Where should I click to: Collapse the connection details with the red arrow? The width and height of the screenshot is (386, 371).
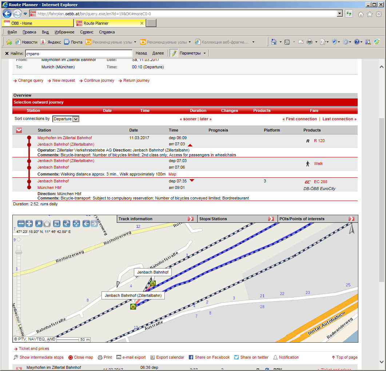click(x=19, y=130)
